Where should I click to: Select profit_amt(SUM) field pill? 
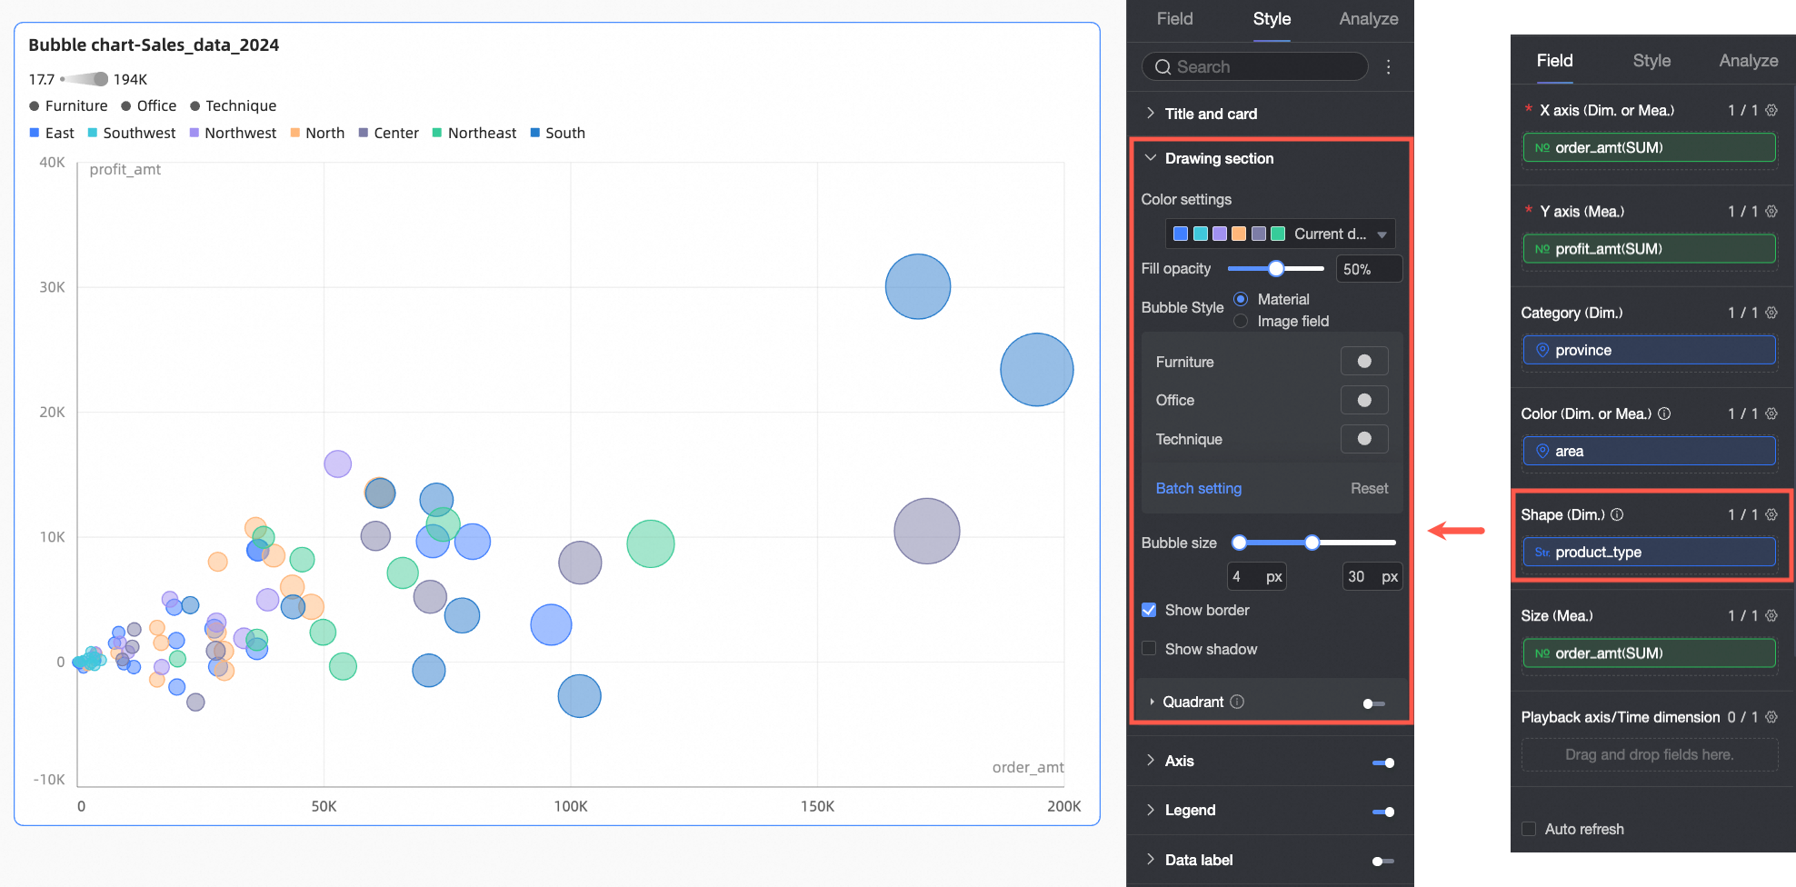tap(1649, 248)
